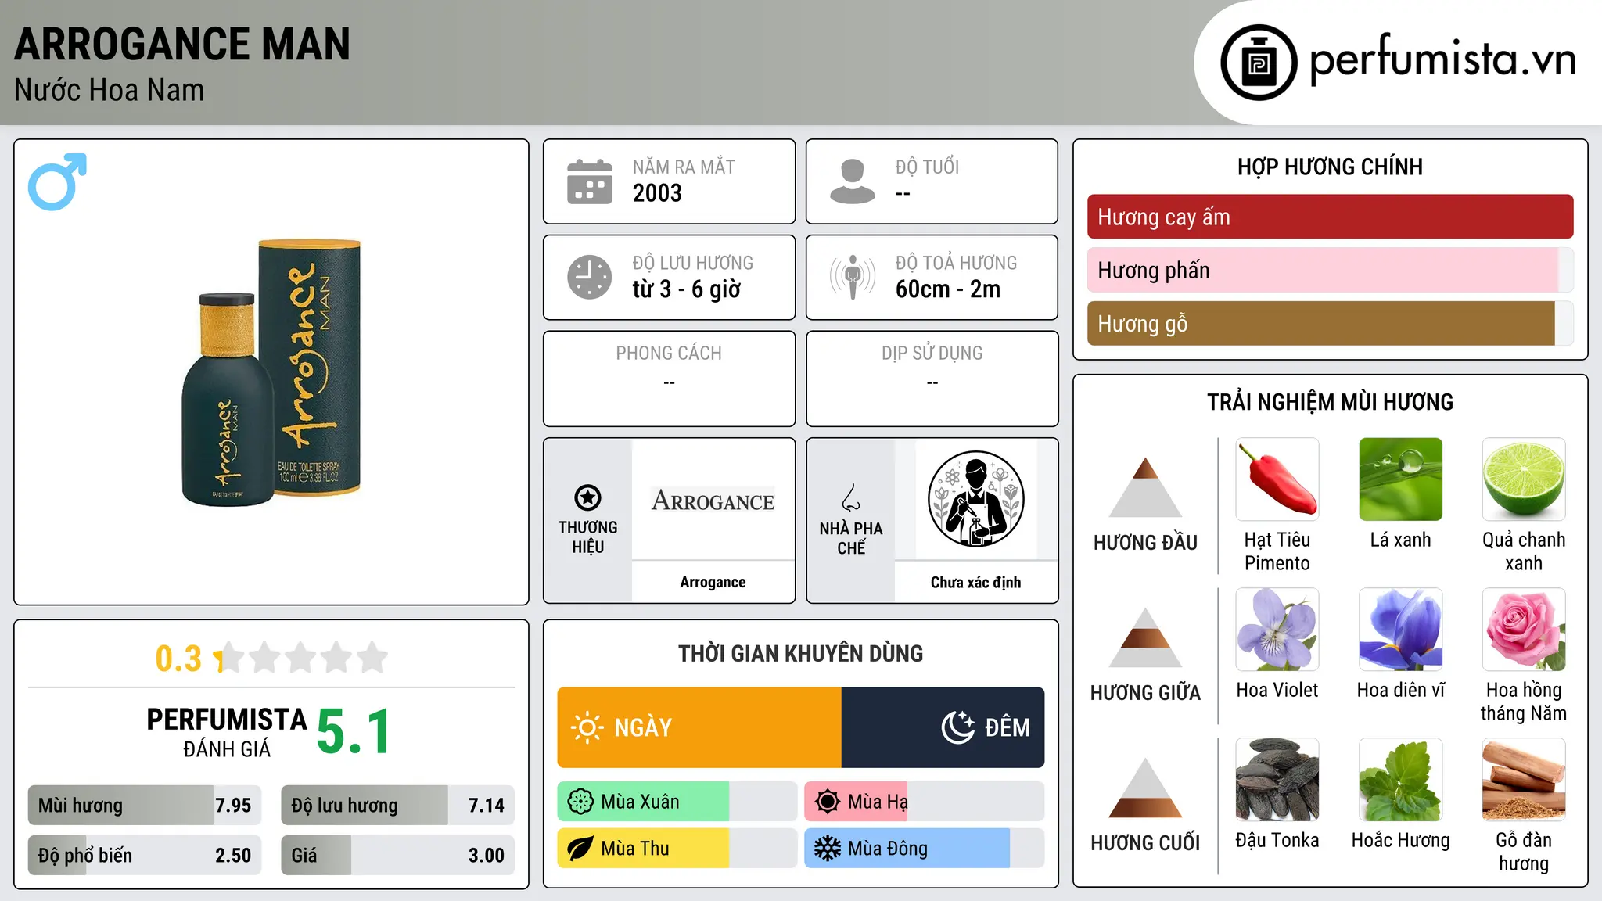
Task: Click the snowflake icon for Mùa Đông
Action: (x=827, y=849)
